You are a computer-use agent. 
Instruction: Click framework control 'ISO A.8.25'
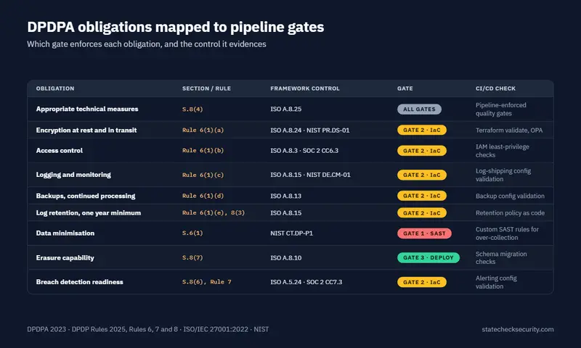[x=285, y=109]
